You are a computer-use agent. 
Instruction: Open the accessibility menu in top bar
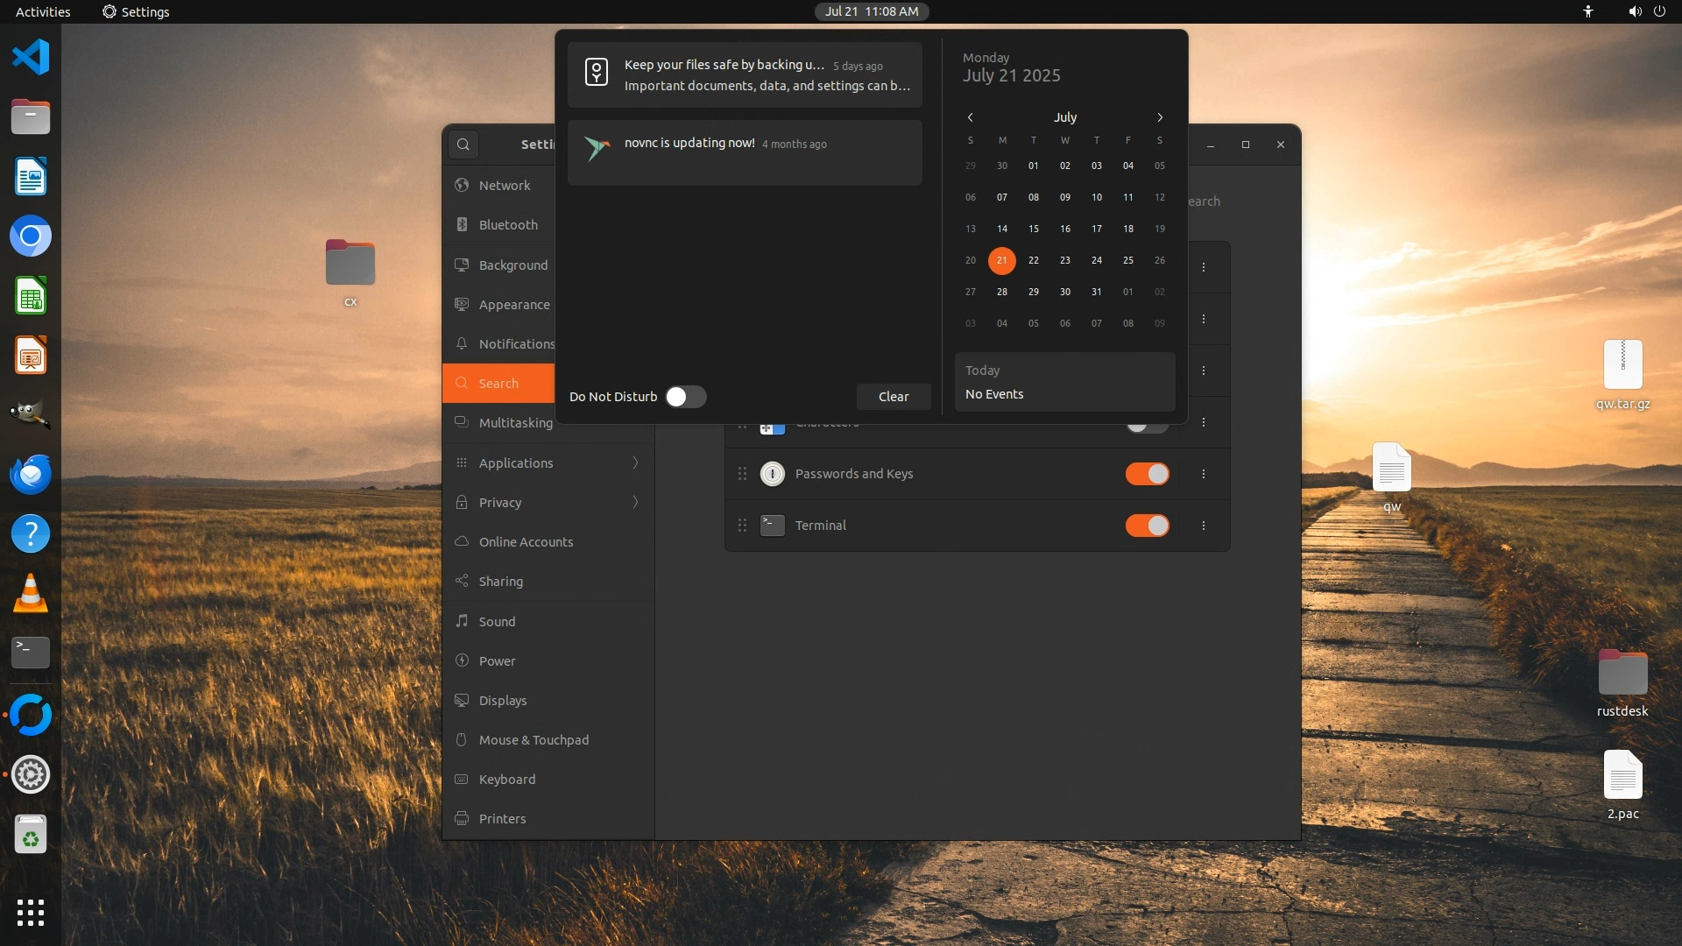tap(1588, 11)
